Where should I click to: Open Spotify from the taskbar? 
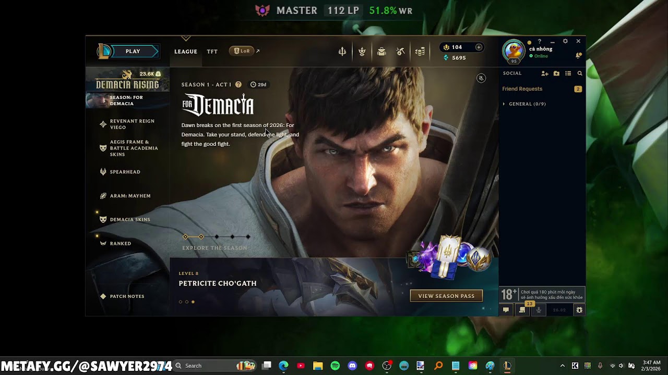[335, 366]
